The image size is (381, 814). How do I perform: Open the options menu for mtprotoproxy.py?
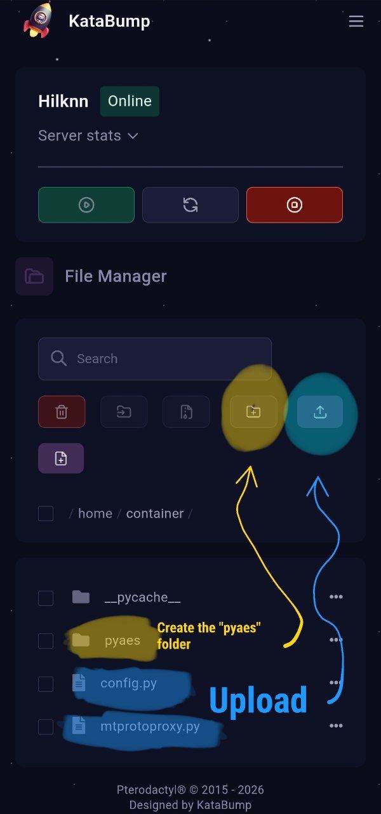(x=336, y=725)
